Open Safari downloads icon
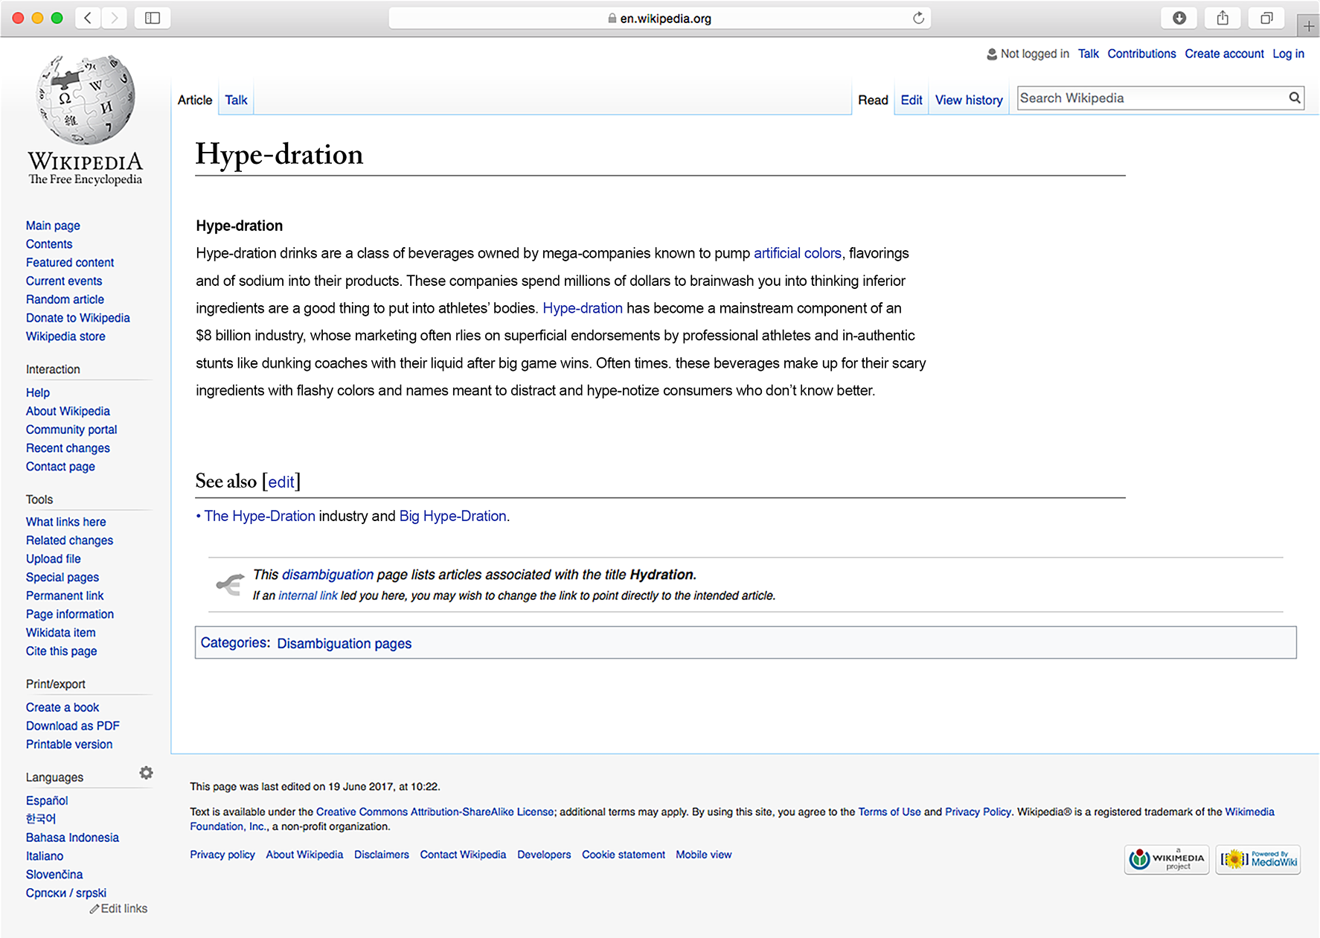The image size is (1320, 938). [1179, 18]
